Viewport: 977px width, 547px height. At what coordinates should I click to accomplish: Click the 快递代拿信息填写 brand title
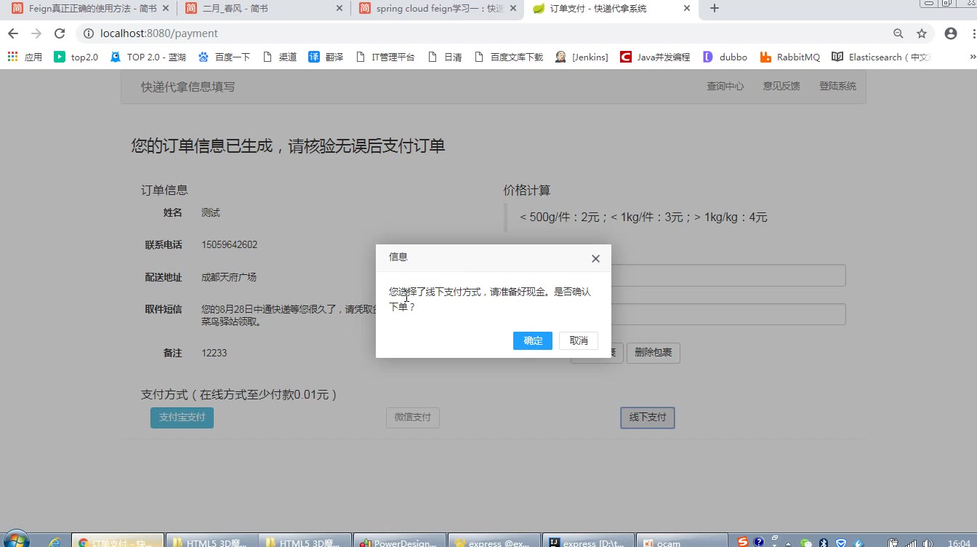pyautogui.click(x=188, y=87)
